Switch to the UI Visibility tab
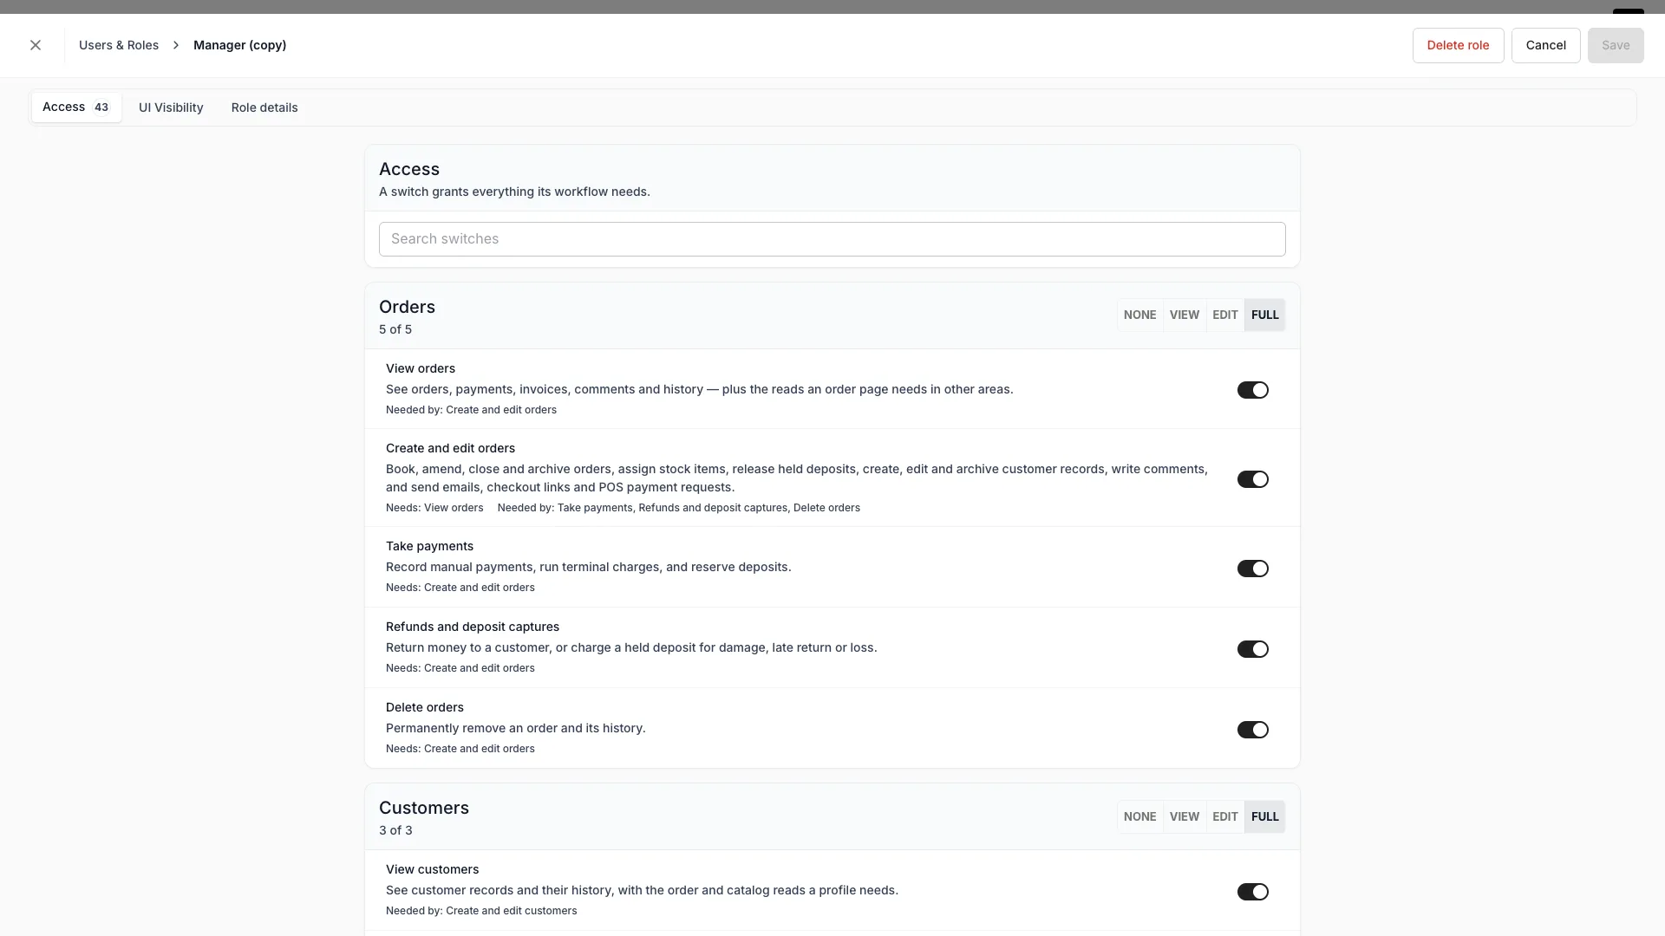 coord(171,107)
